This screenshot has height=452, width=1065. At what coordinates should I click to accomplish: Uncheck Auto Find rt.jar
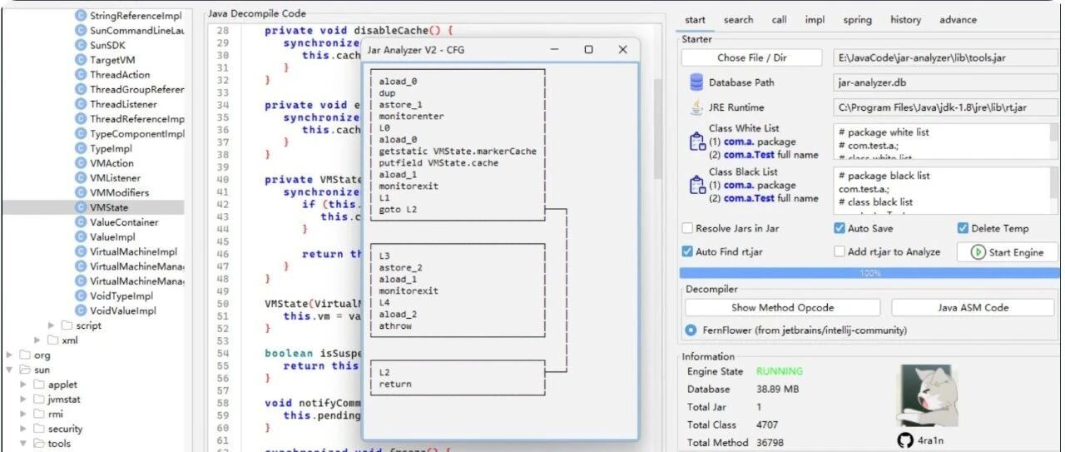(x=687, y=251)
